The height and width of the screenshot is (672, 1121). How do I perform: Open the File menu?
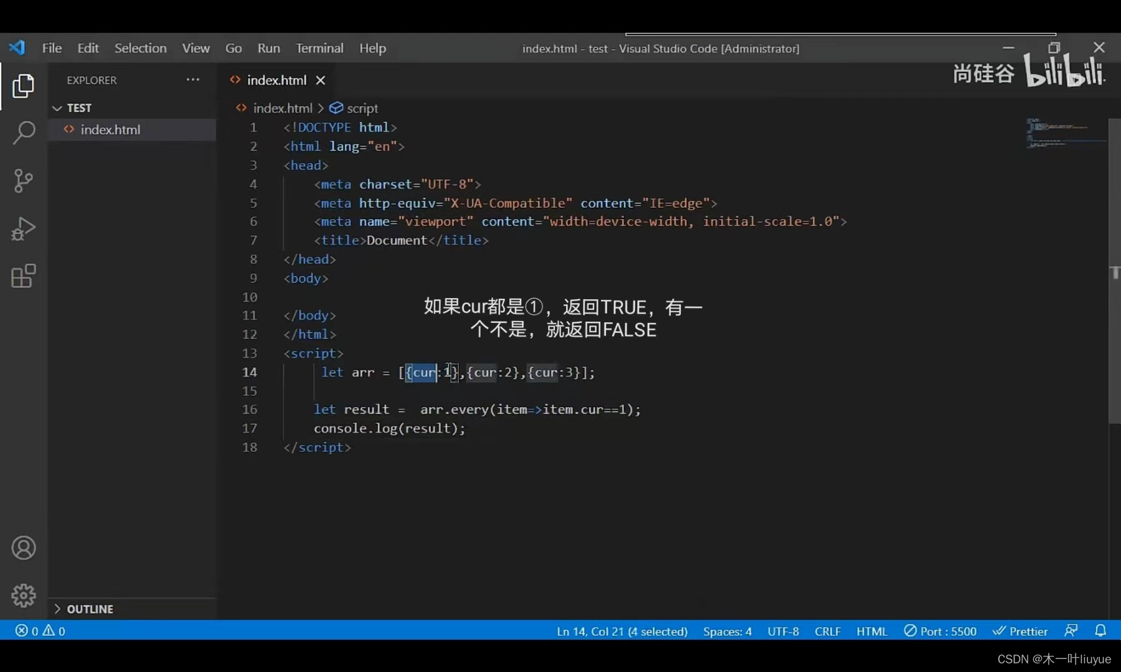point(52,48)
